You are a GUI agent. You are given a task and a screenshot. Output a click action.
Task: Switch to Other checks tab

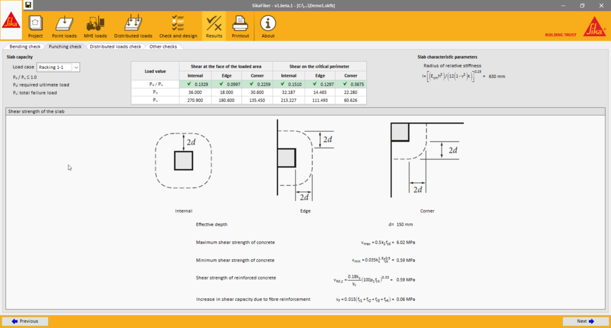(x=163, y=47)
